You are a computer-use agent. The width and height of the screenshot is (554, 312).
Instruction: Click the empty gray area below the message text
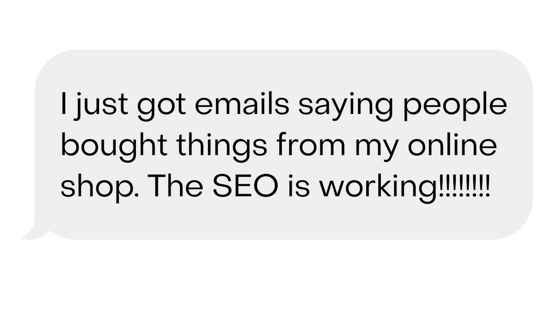(277, 221)
